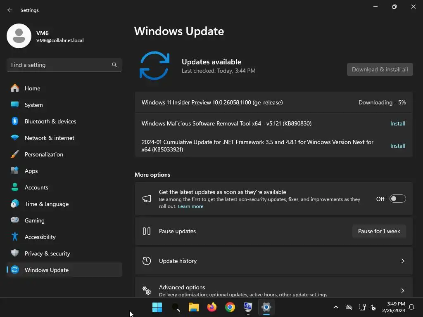Open the notification bell in taskbar
This screenshot has height=317, width=423.
coord(411,307)
